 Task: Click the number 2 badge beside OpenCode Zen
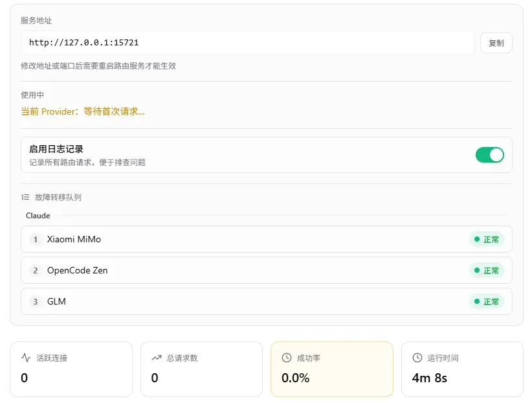click(x=36, y=270)
